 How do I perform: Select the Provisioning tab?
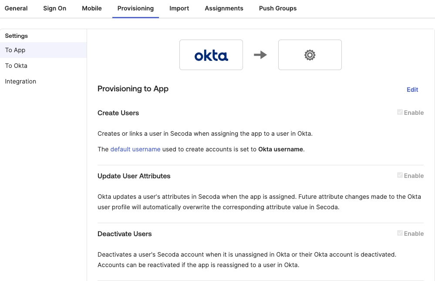pyautogui.click(x=135, y=8)
